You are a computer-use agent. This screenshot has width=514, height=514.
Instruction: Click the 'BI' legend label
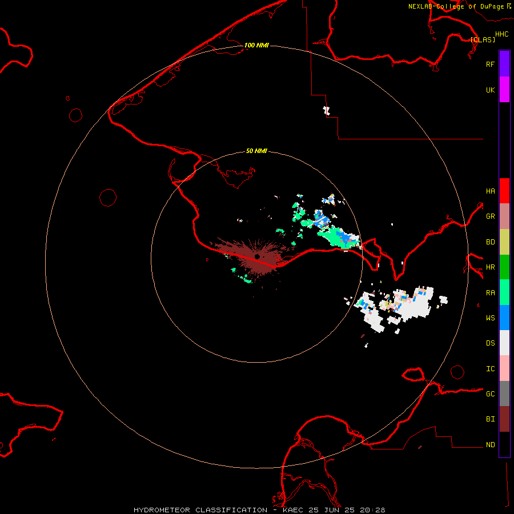(x=490, y=419)
